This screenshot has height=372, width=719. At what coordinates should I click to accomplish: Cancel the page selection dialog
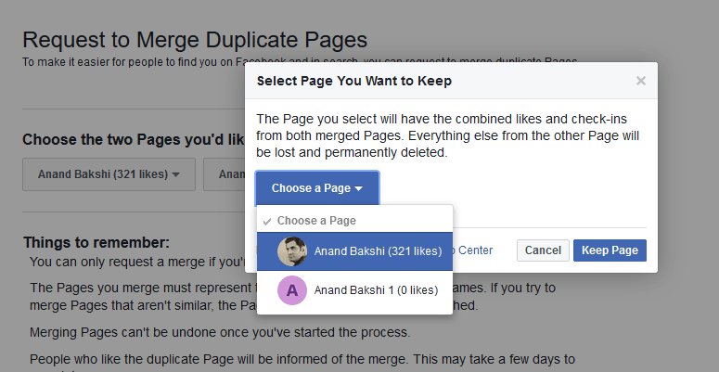[543, 250]
